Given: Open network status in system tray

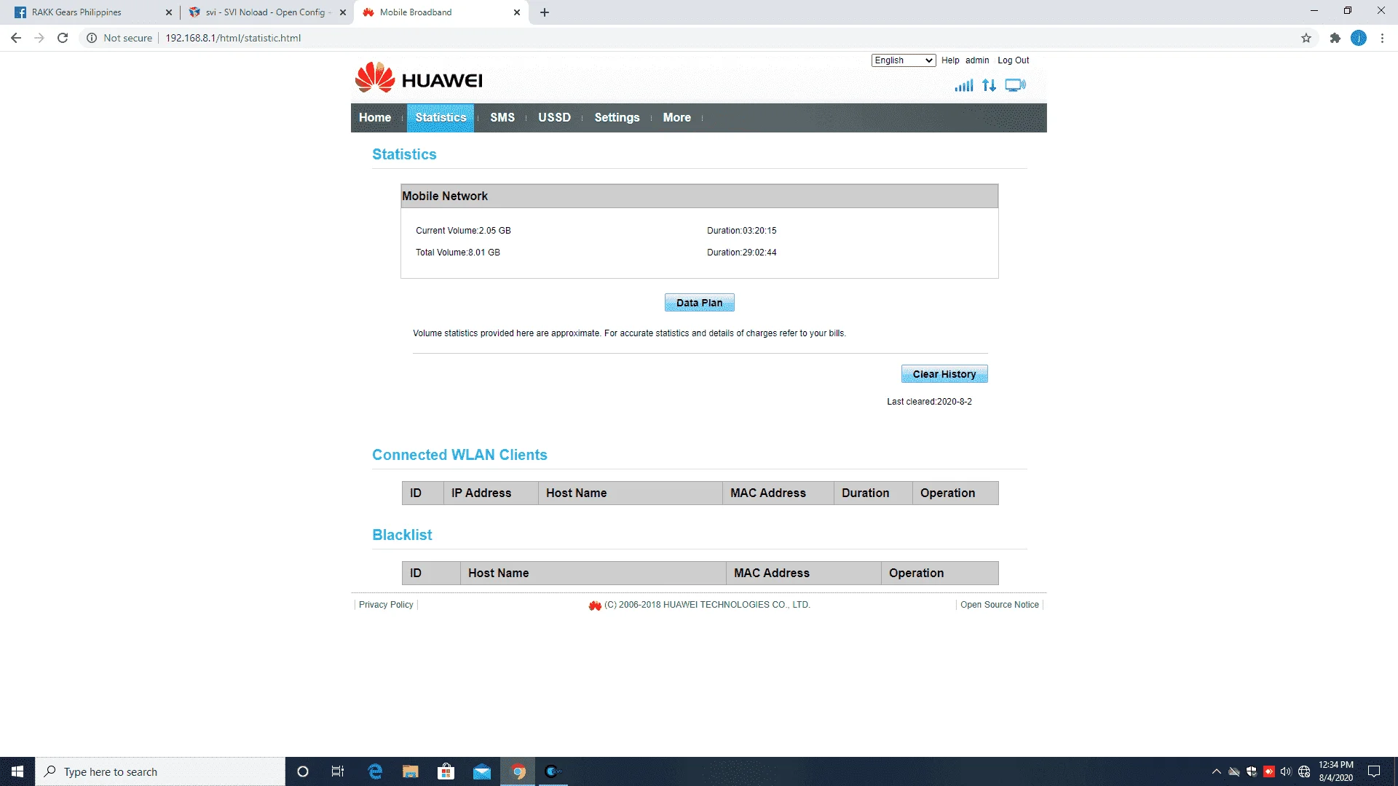Looking at the screenshot, I should pos(1304,771).
